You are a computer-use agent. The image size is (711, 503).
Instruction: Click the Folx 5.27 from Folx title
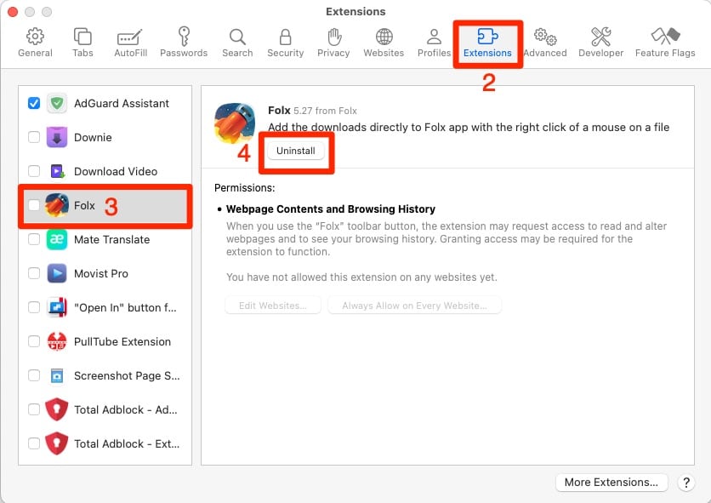click(312, 111)
